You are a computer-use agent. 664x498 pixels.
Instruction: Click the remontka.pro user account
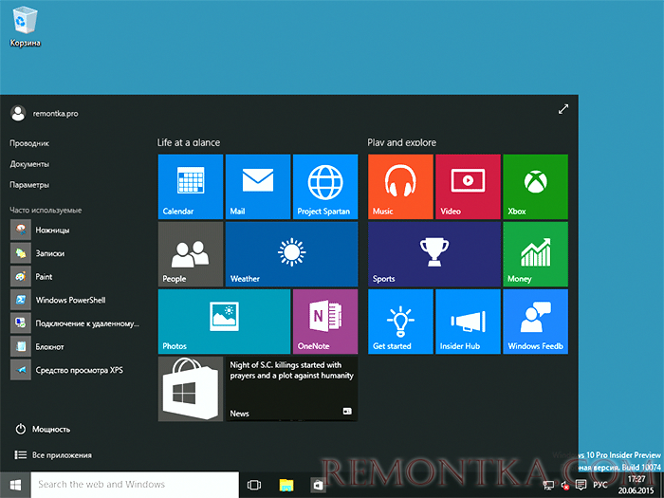click(x=45, y=114)
